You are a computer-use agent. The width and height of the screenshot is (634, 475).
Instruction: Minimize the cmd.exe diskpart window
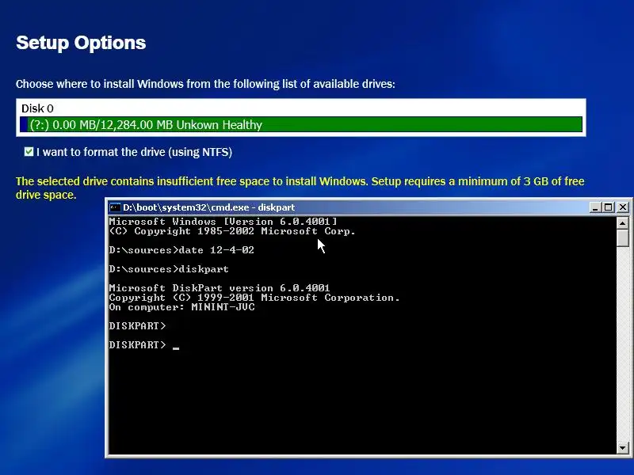click(x=595, y=207)
